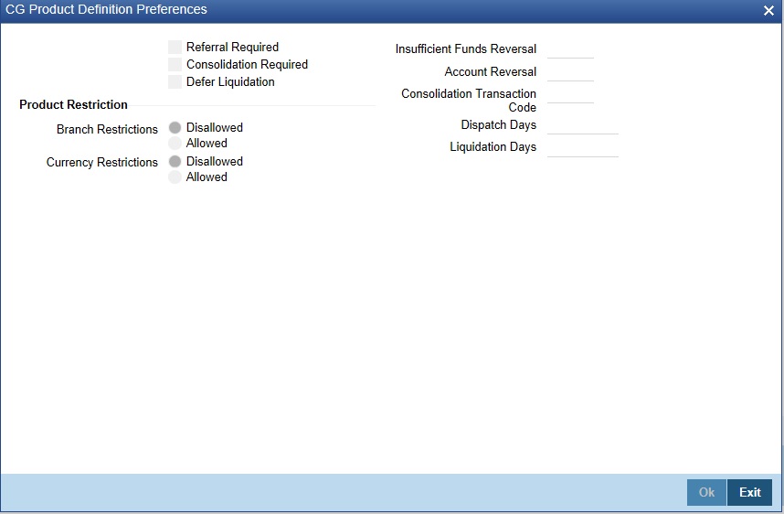Click the Product Restriction section heading

73,104
